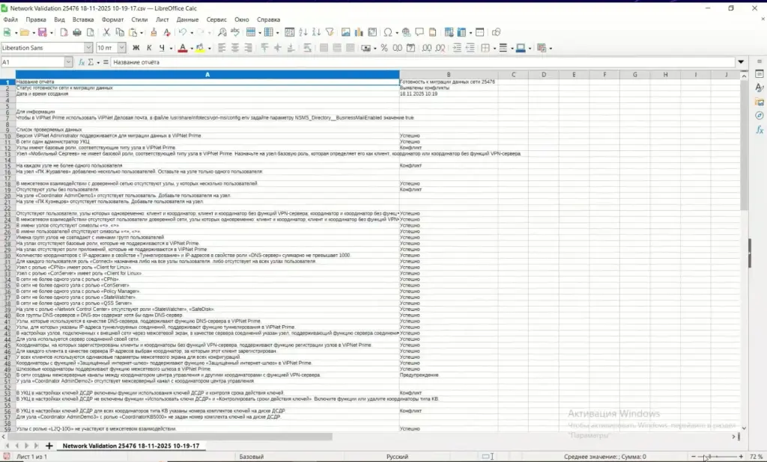This screenshot has height=462, width=767.
Task: Toggle Bold formatting Ж
Action: 136,48
